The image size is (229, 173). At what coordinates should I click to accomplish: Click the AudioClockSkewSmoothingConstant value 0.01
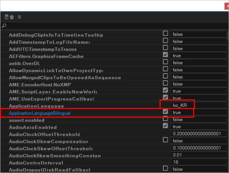coord(177,155)
